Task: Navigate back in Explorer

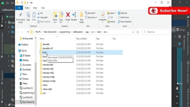Action: pos(18,32)
